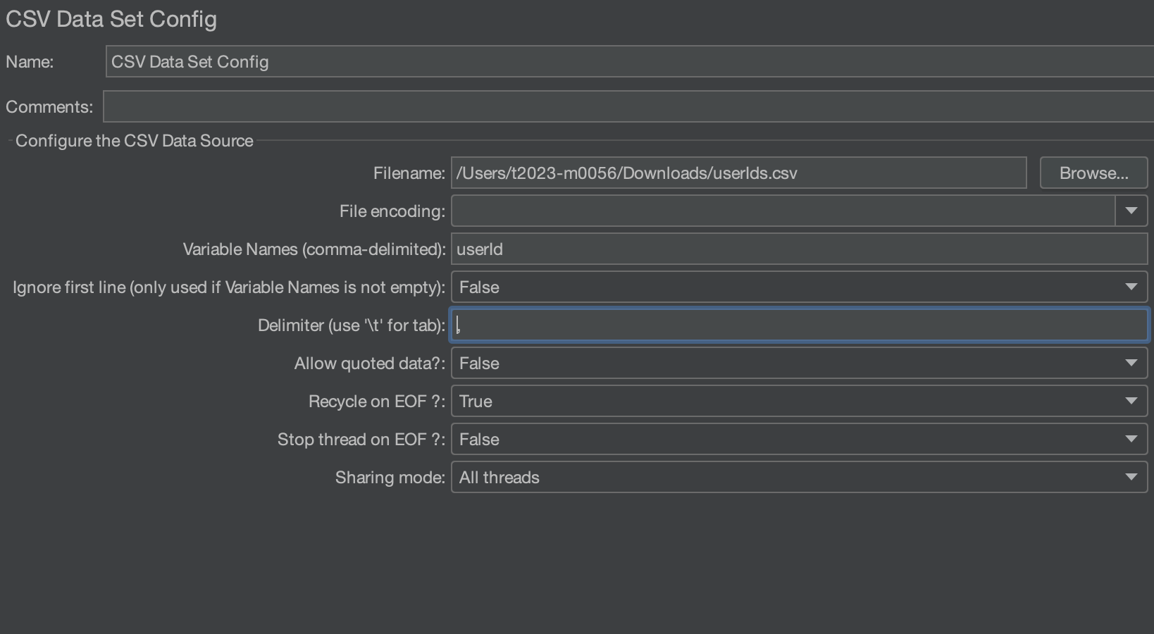Click the Variable Names field
The image size is (1154, 634).
[x=799, y=249]
